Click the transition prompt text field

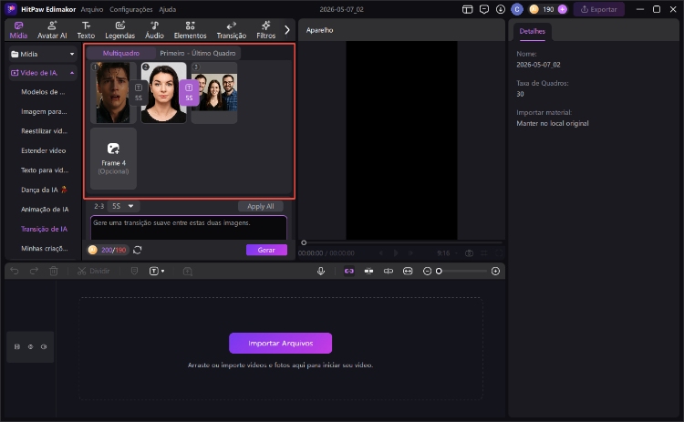(x=189, y=228)
